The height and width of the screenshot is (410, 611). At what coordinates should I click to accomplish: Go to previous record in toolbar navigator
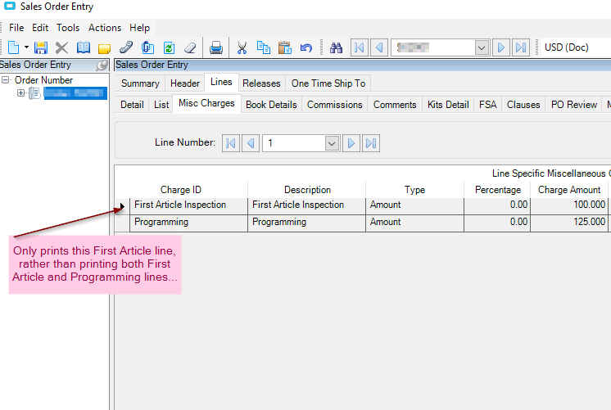379,47
